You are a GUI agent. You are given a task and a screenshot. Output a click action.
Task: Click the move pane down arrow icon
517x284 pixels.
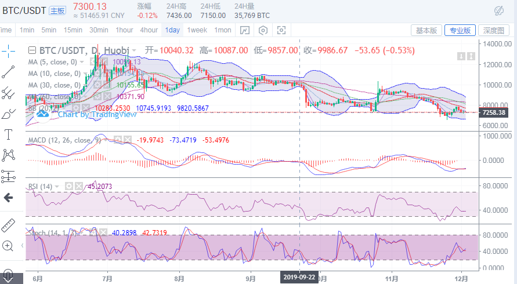coord(461,56)
